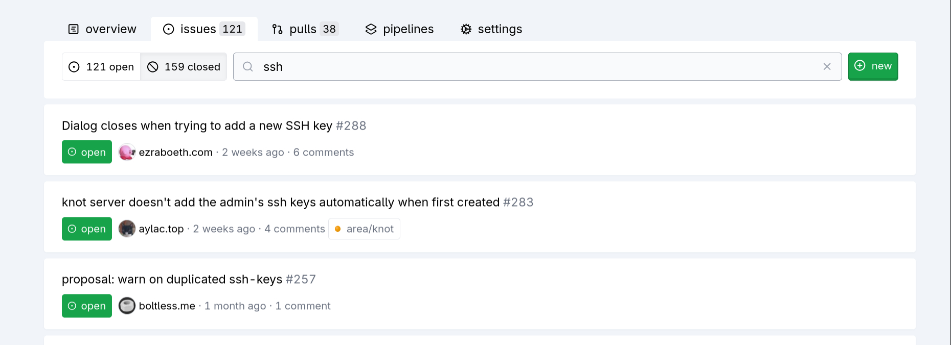Image resolution: width=951 pixels, height=345 pixels.
Task: Select the issues tab
Action: [204, 29]
